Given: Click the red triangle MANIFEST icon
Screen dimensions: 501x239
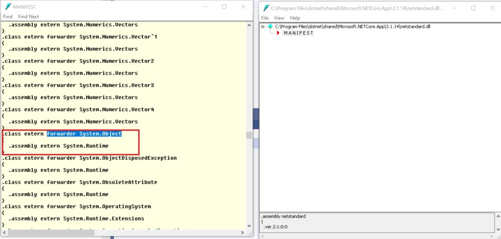Looking at the screenshot, I should 278,33.
